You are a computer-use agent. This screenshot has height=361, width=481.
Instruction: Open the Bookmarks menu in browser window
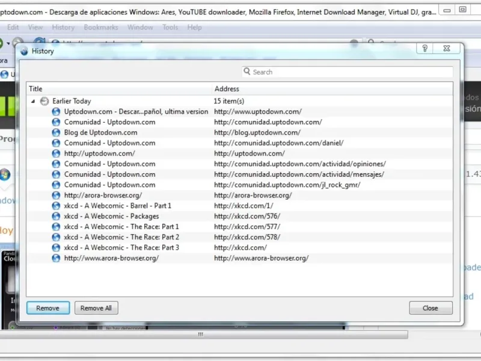(x=101, y=27)
